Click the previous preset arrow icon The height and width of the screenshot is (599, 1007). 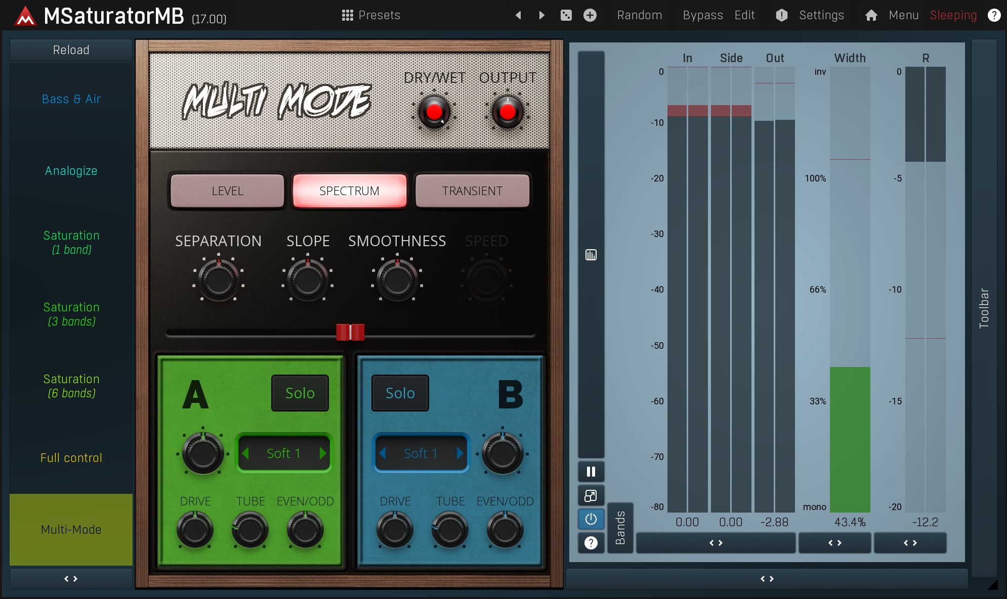click(x=518, y=15)
